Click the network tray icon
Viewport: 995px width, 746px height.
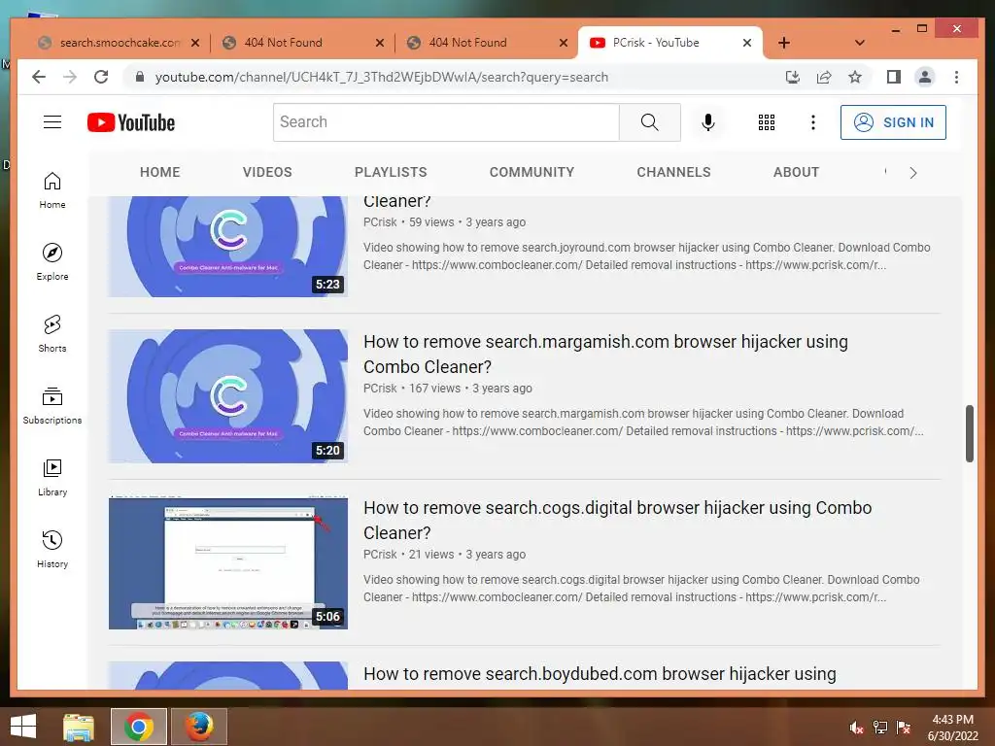(x=880, y=728)
